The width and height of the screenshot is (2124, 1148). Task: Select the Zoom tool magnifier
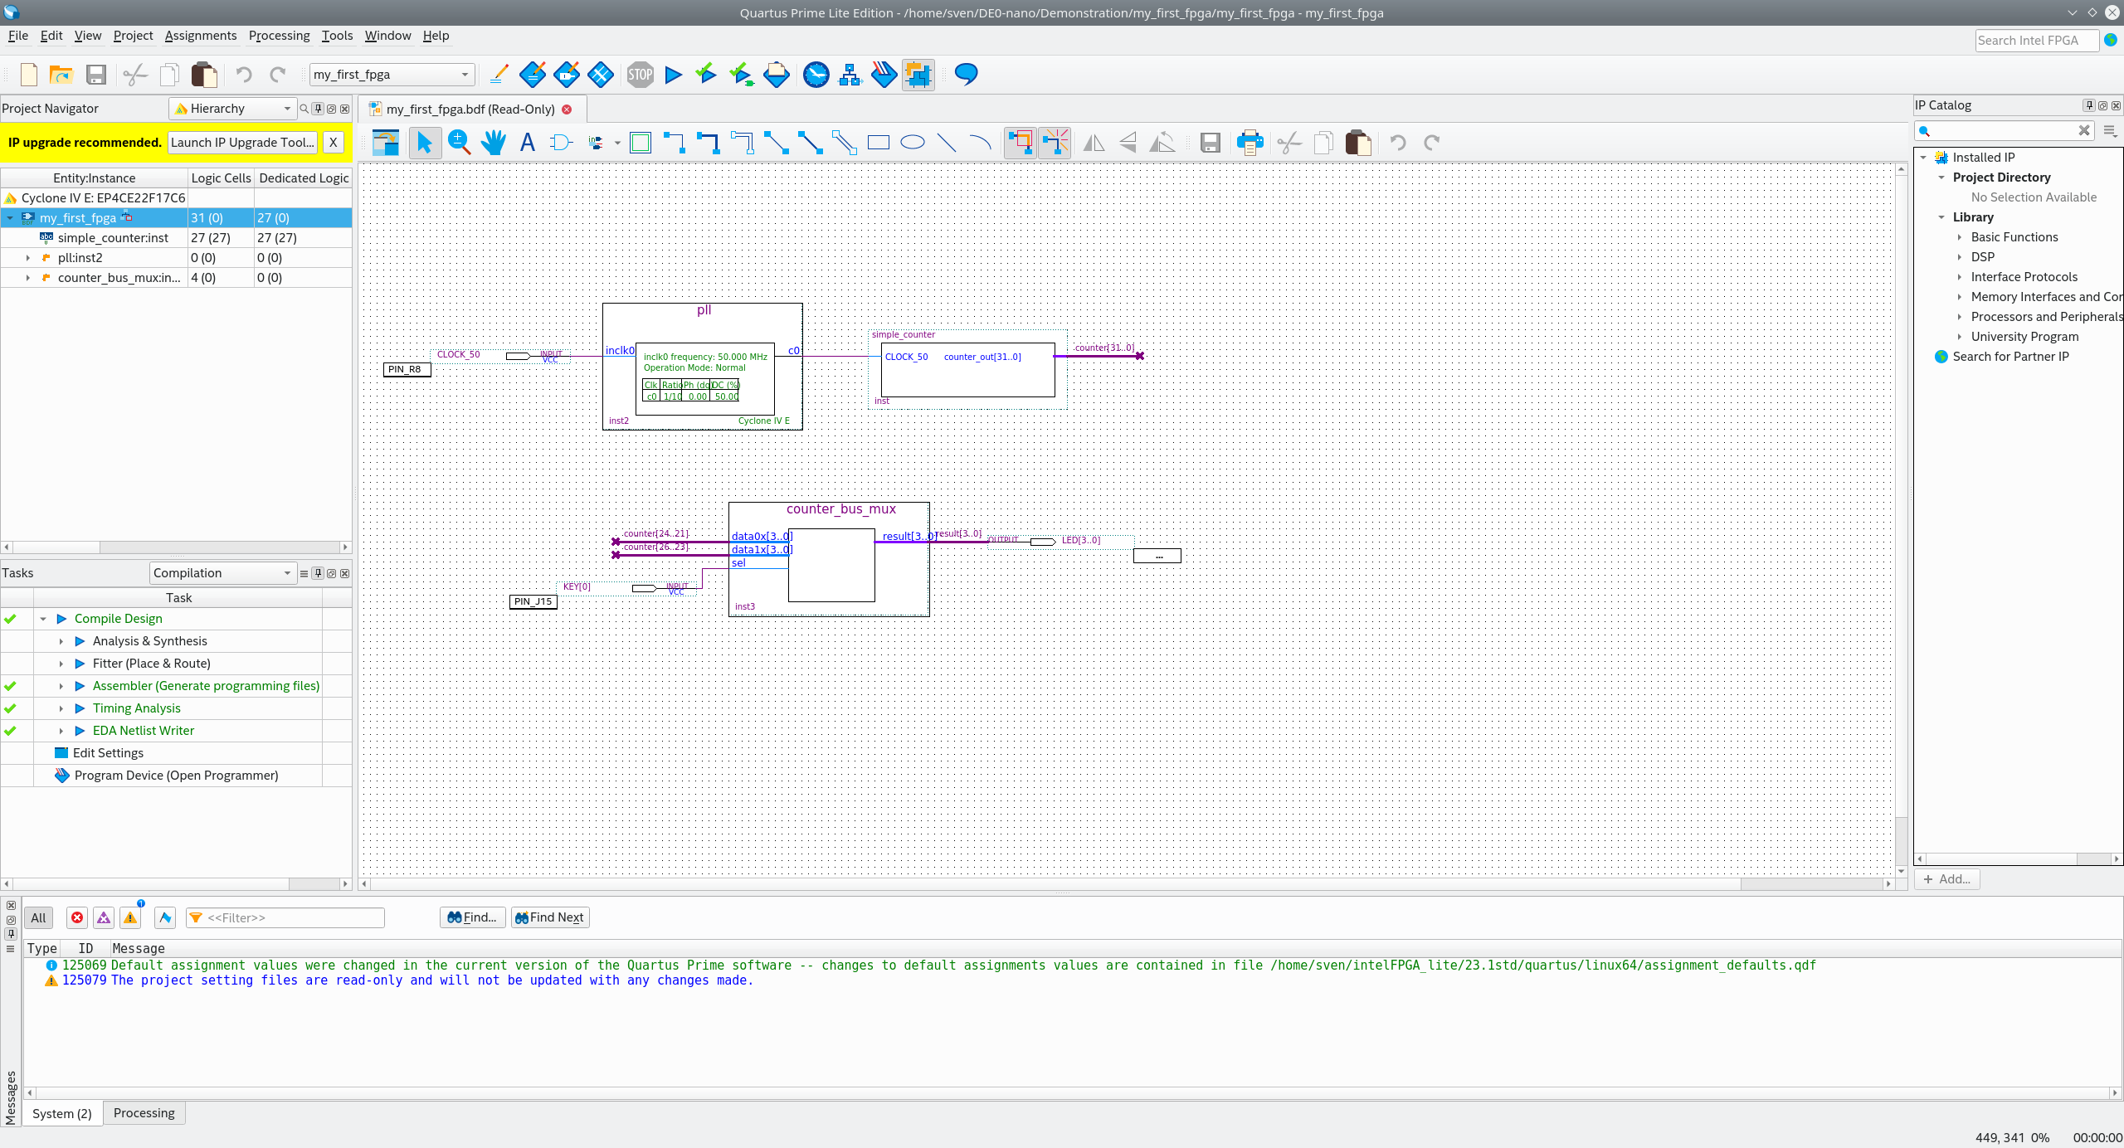tap(459, 143)
